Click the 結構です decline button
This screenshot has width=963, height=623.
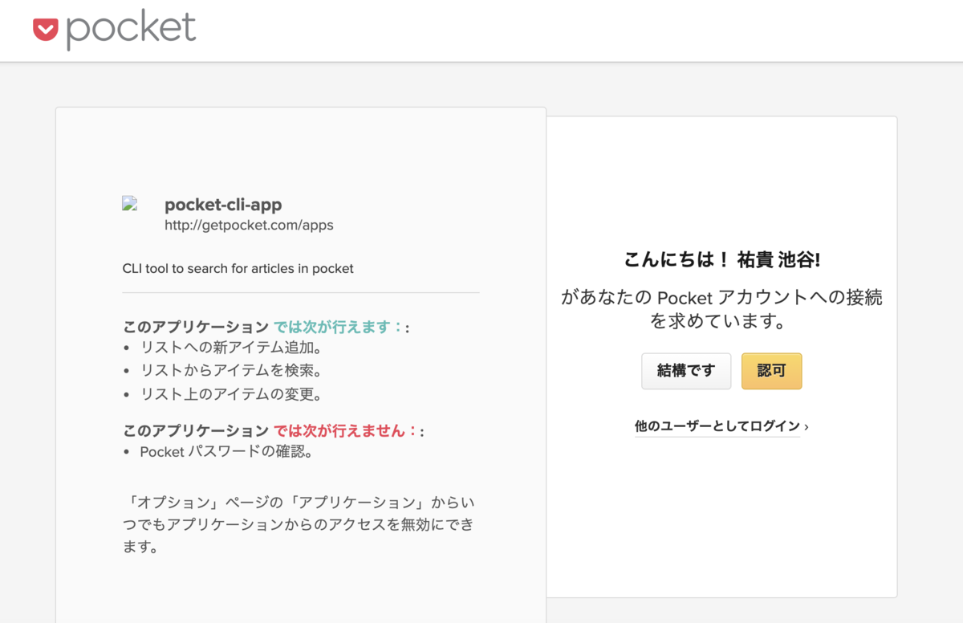(x=686, y=371)
